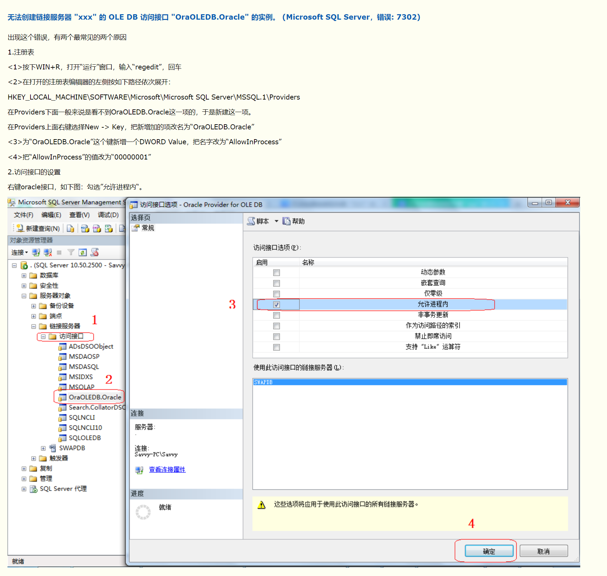Image resolution: width=607 pixels, height=576 pixels.
Task: Open the 调试(D) menu
Action: tap(108, 215)
